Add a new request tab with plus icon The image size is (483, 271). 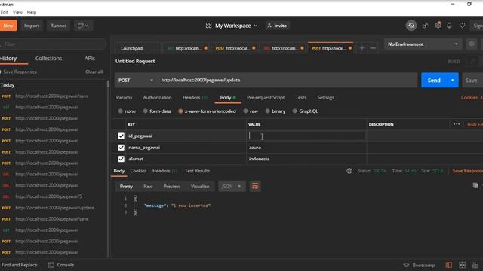pyautogui.click(x=362, y=48)
